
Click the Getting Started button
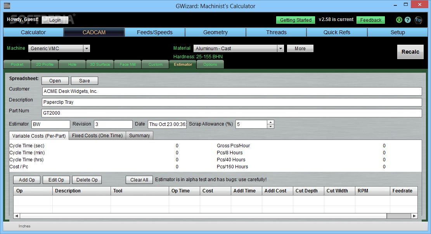click(x=296, y=20)
